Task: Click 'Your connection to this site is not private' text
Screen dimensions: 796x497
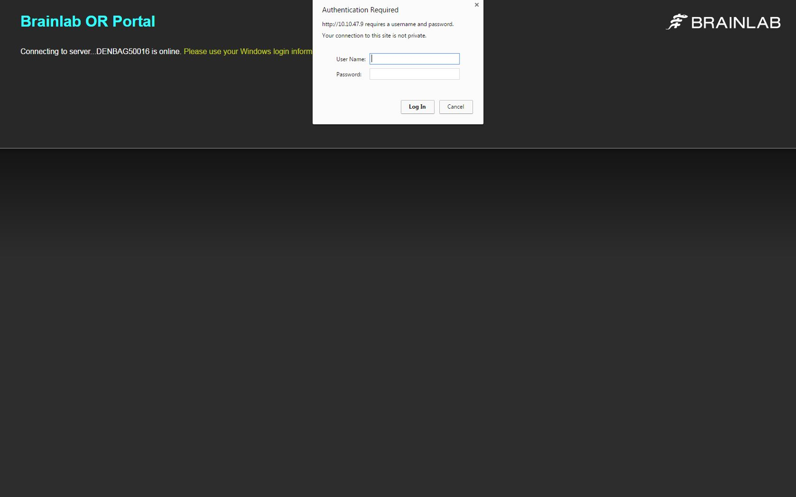Action: point(374,36)
